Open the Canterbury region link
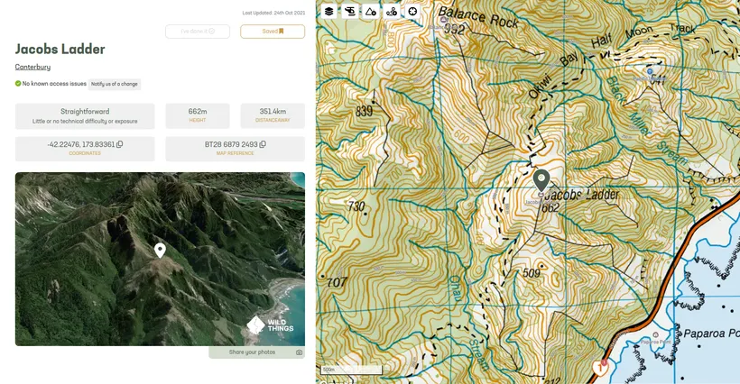Image resolution: width=740 pixels, height=384 pixels. click(x=32, y=67)
